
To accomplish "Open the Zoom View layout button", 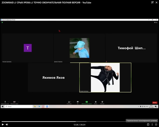I will (x=156, y=23).
